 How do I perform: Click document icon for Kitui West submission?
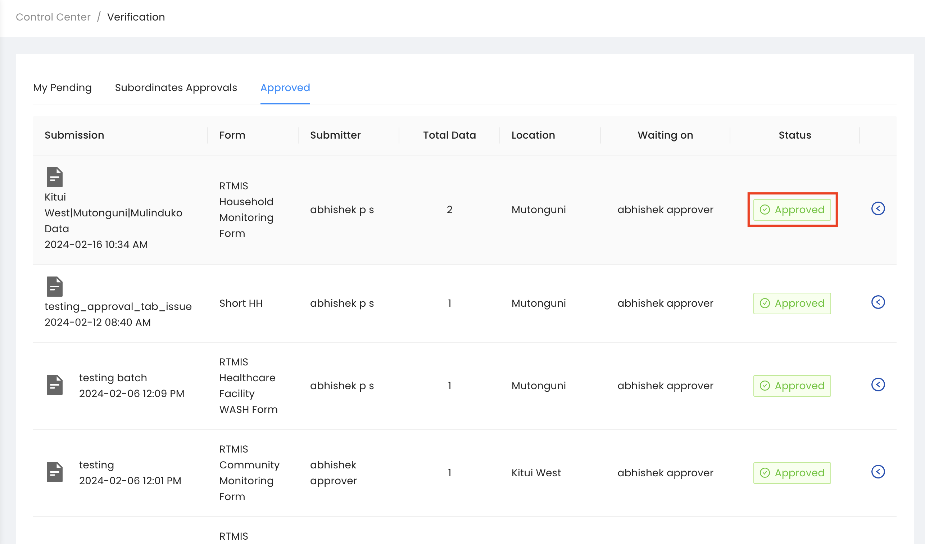click(x=54, y=177)
